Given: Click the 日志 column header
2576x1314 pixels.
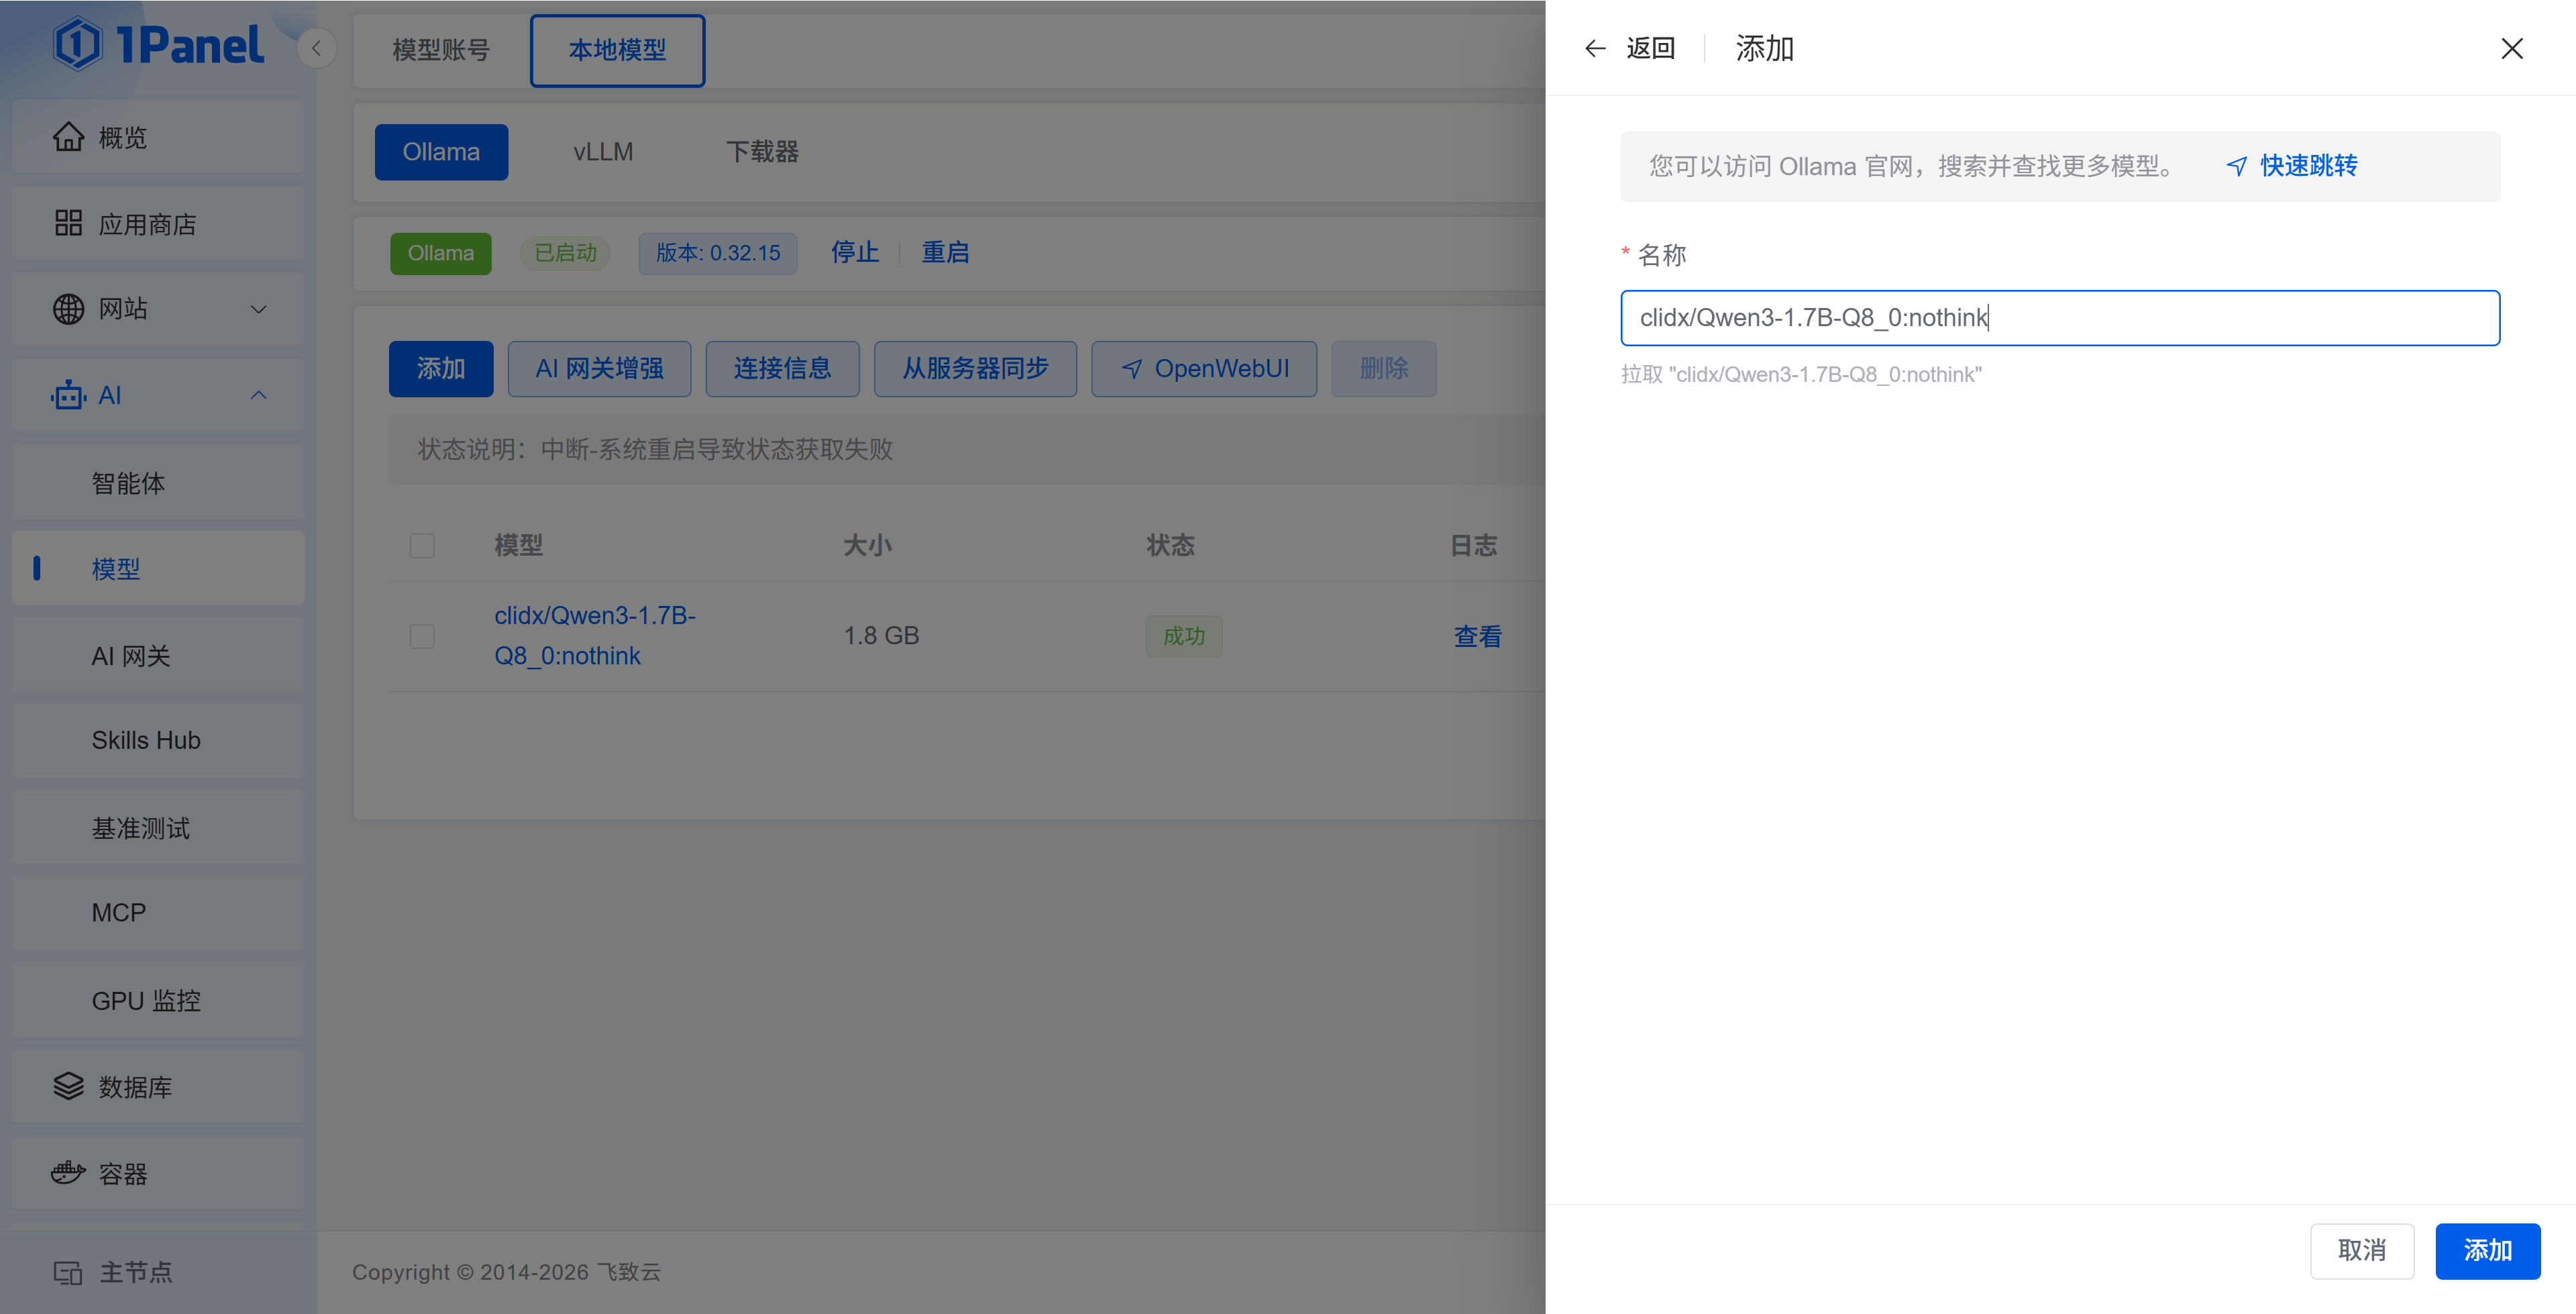Looking at the screenshot, I should [x=1474, y=546].
